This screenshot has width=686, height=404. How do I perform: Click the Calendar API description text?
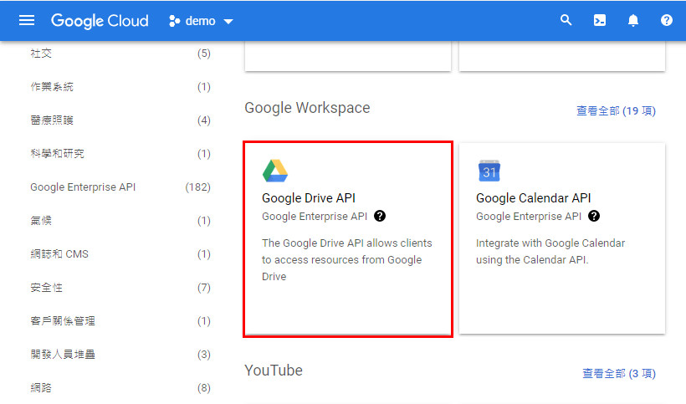(550, 252)
